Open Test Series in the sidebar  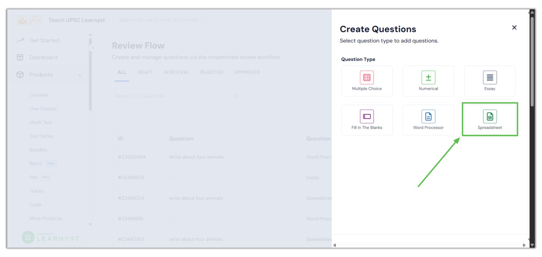pos(41,136)
